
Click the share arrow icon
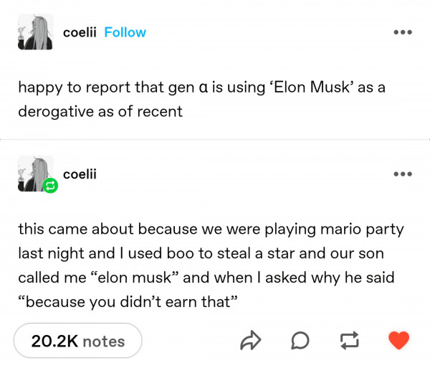point(251,341)
